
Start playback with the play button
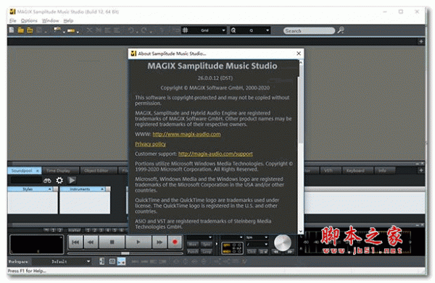pyautogui.click(x=138, y=242)
